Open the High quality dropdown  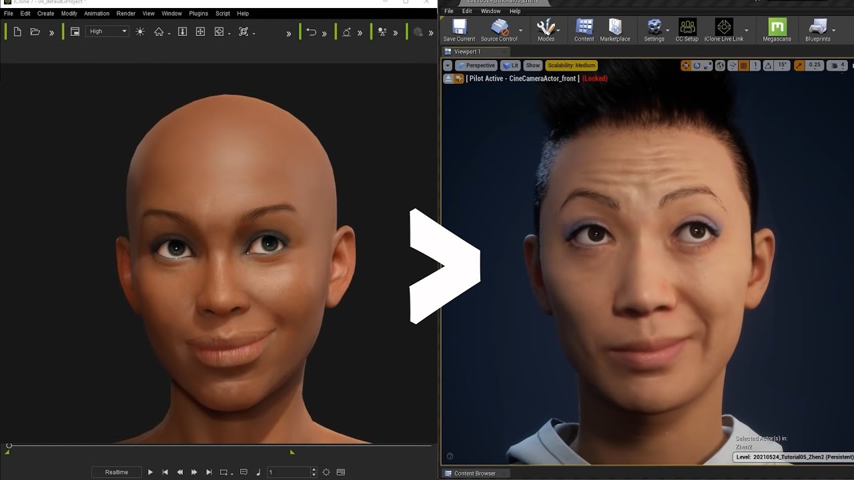coord(107,31)
